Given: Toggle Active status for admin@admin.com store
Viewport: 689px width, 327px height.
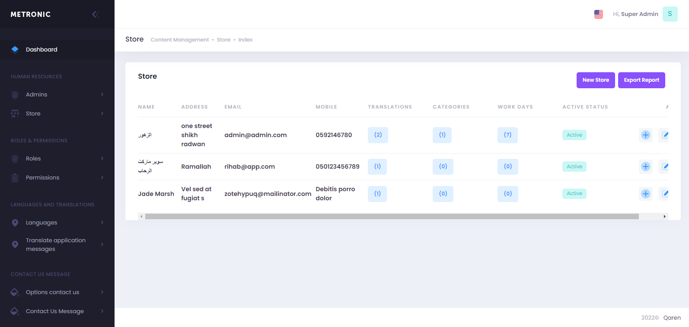Looking at the screenshot, I should coord(574,135).
